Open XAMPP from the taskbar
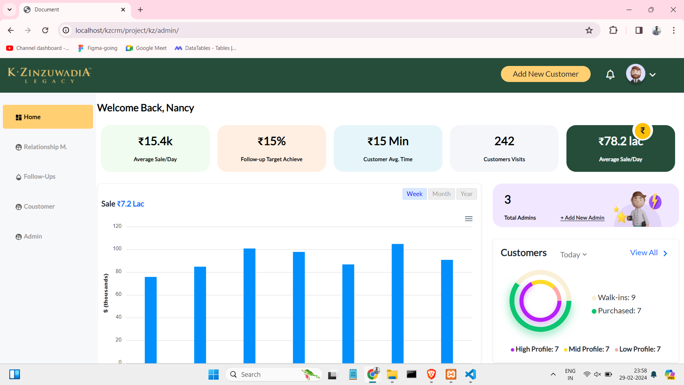Image resolution: width=684 pixels, height=385 pixels. (451, 374)
